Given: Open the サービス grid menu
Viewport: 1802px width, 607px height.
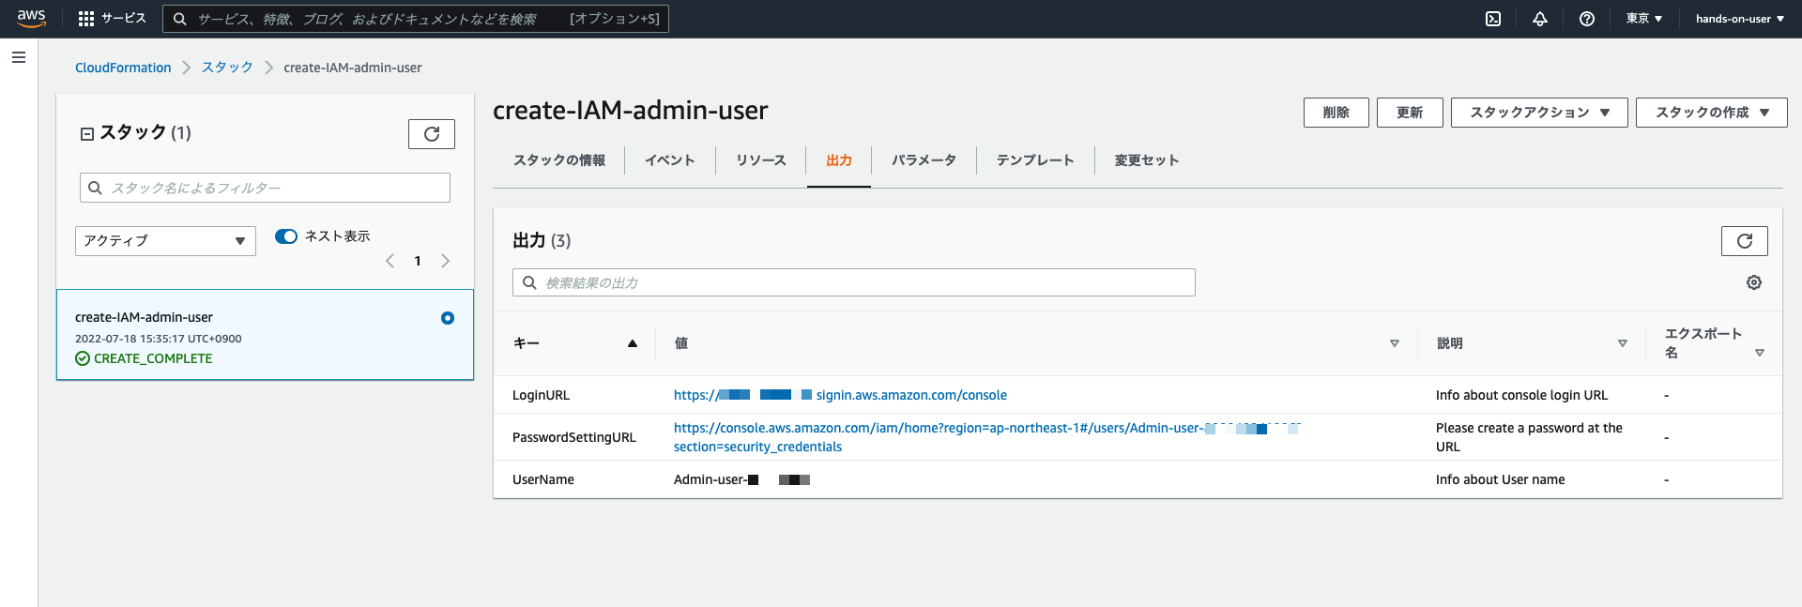Looking at the screenshot, I should (x=112, y=19).
